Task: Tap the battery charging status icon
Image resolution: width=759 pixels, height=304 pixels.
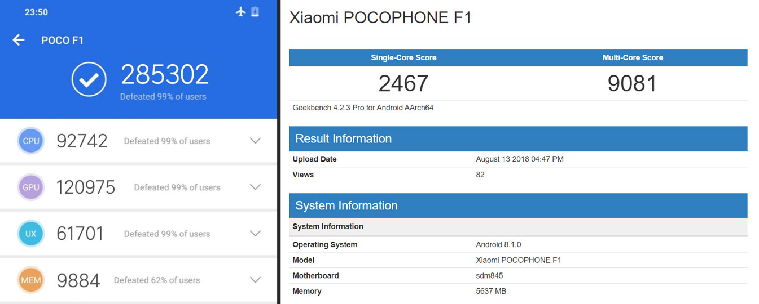Action: (x=255, y=12)
